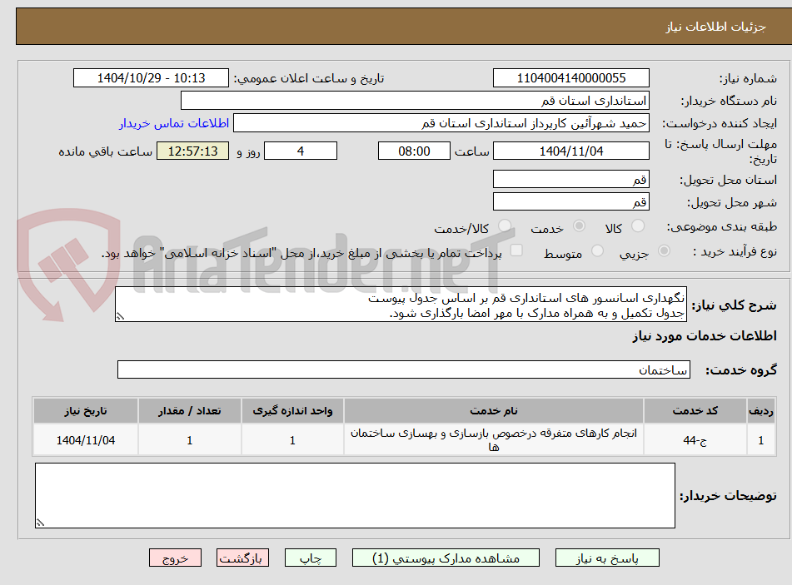792x585 pixels.
Task: Click the نام خدمت column header
Action: click(x=494, y=411)
